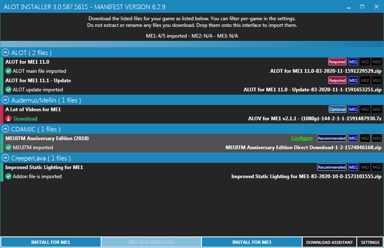
Task: Click import status 'ME1: 4/5 imported' text
Action: pyautogui.click(x=166, y=36)
